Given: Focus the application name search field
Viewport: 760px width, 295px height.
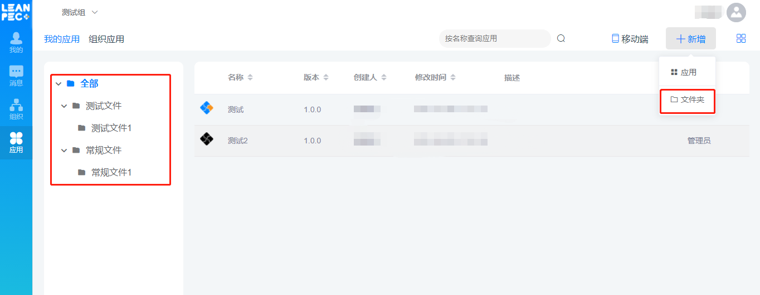Looking at the screenshot, I should tap(493, 38).
